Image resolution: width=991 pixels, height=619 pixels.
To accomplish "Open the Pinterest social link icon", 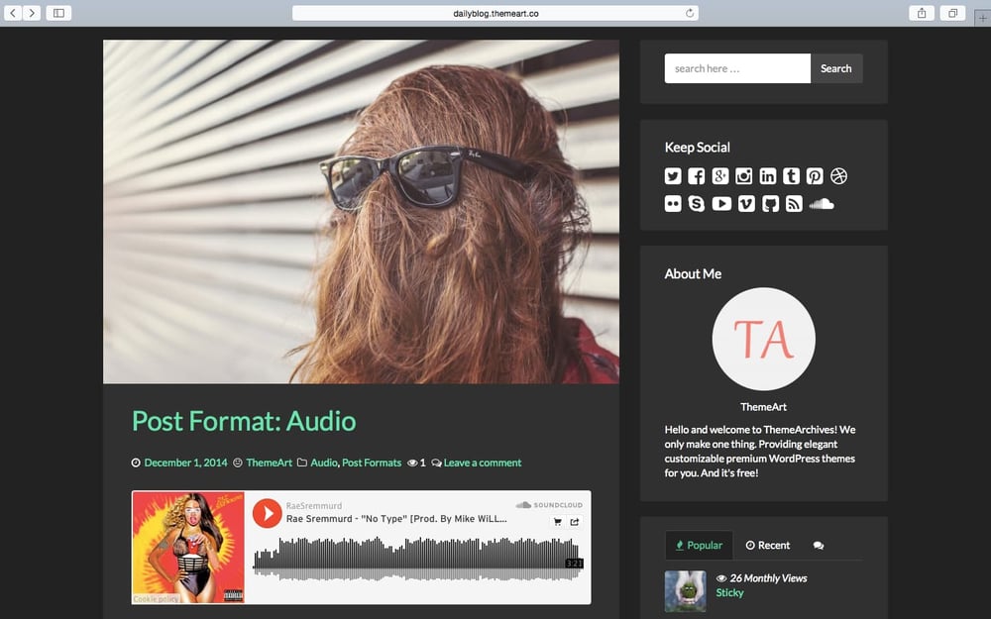I will (815, 176).
